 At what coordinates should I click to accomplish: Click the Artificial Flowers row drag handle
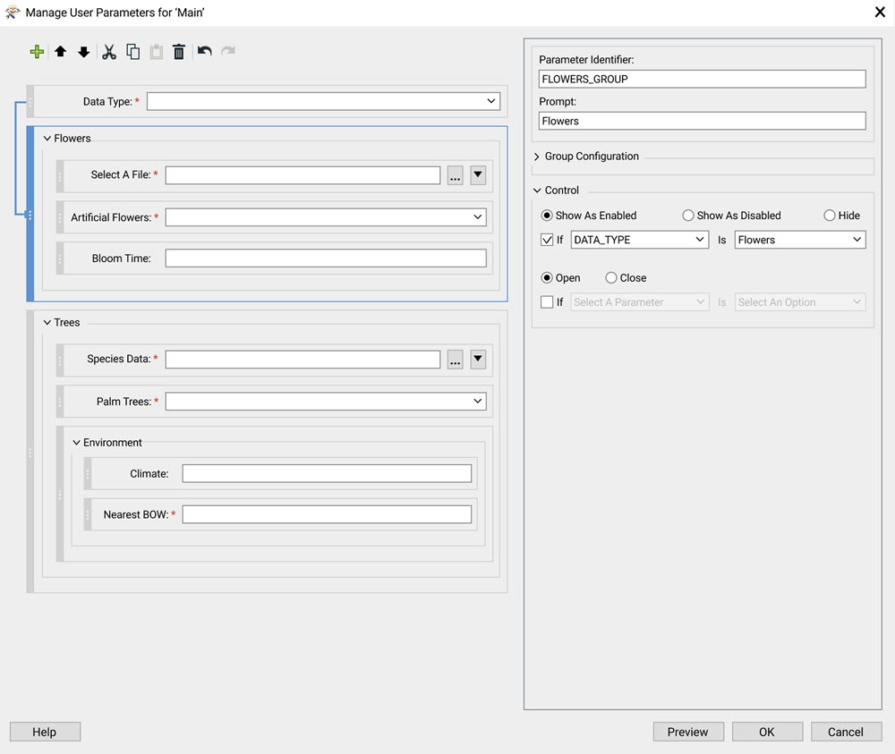coord(60,217)
